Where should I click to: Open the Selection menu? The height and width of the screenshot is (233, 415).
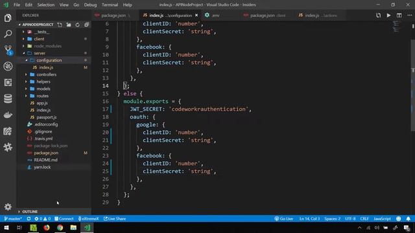[x=46, y=5]
